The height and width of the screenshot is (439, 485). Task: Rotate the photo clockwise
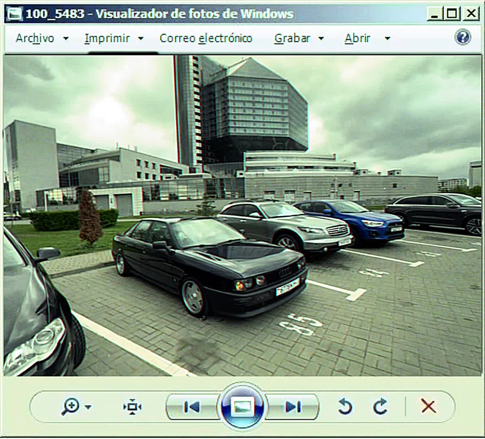click(x=380, y=406)
